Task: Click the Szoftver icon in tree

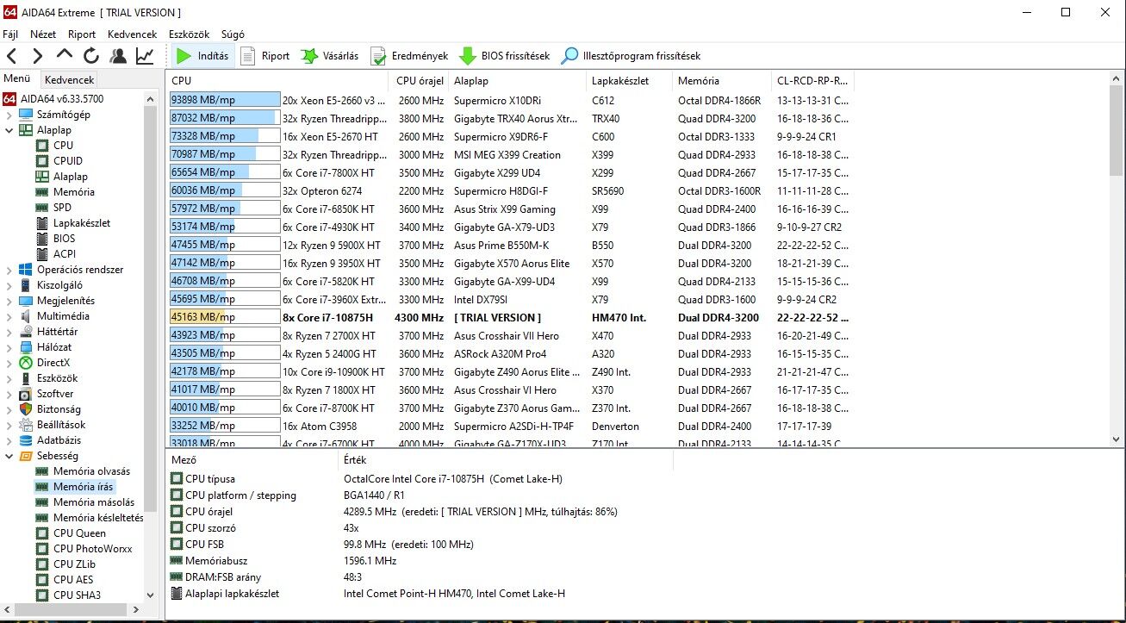Action: (x=26, y=394)
